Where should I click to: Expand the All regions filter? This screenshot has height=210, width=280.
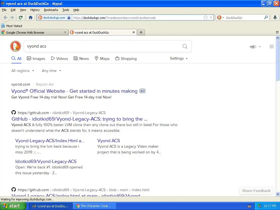click(x=23, y=71)
